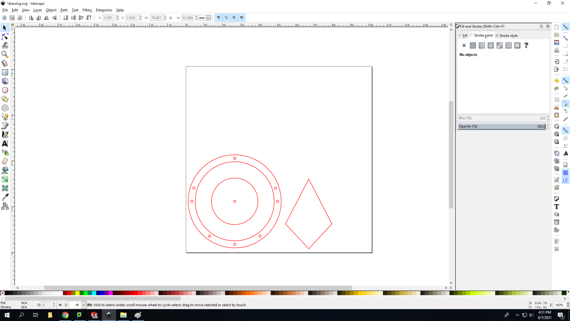Select the Spray tool

click(5, 152)
